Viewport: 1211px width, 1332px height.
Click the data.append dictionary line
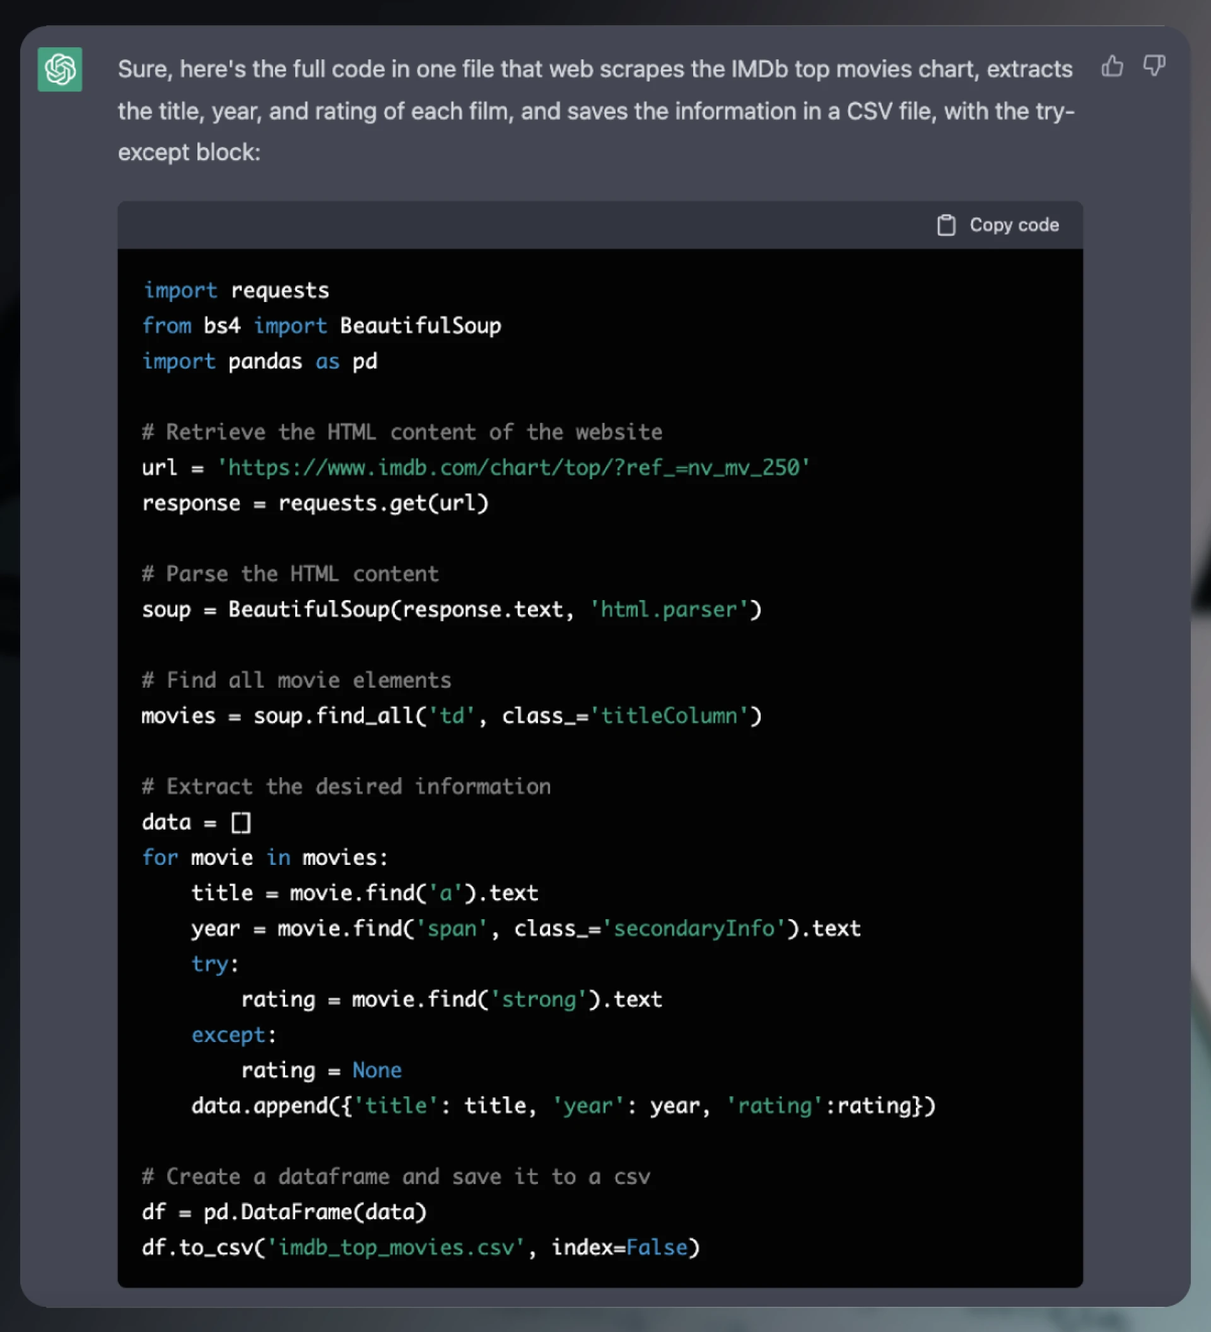click(x=563, y=1106)
